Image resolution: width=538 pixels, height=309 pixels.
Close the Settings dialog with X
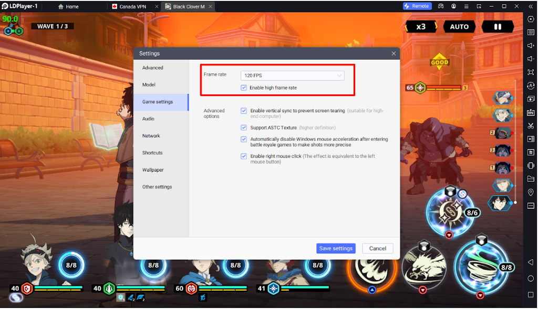coord(394,54)
